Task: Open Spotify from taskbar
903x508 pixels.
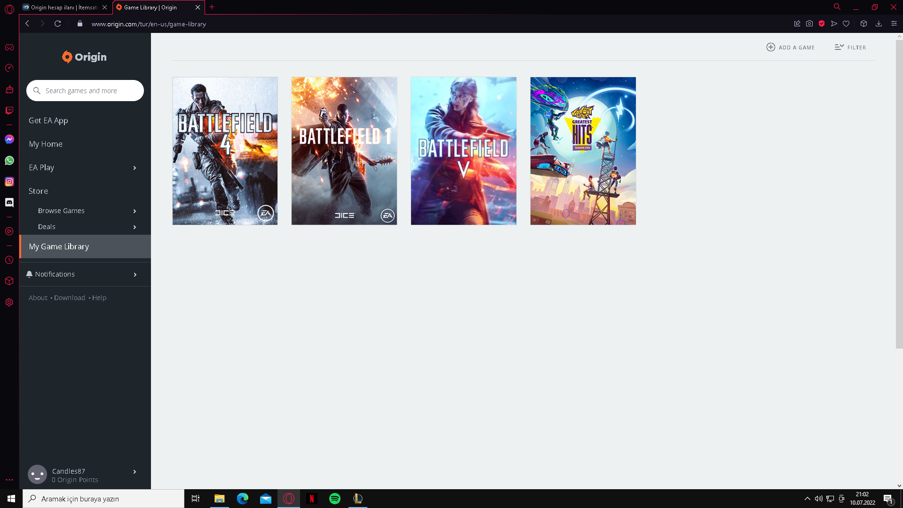Action: [x=335, y=499]
